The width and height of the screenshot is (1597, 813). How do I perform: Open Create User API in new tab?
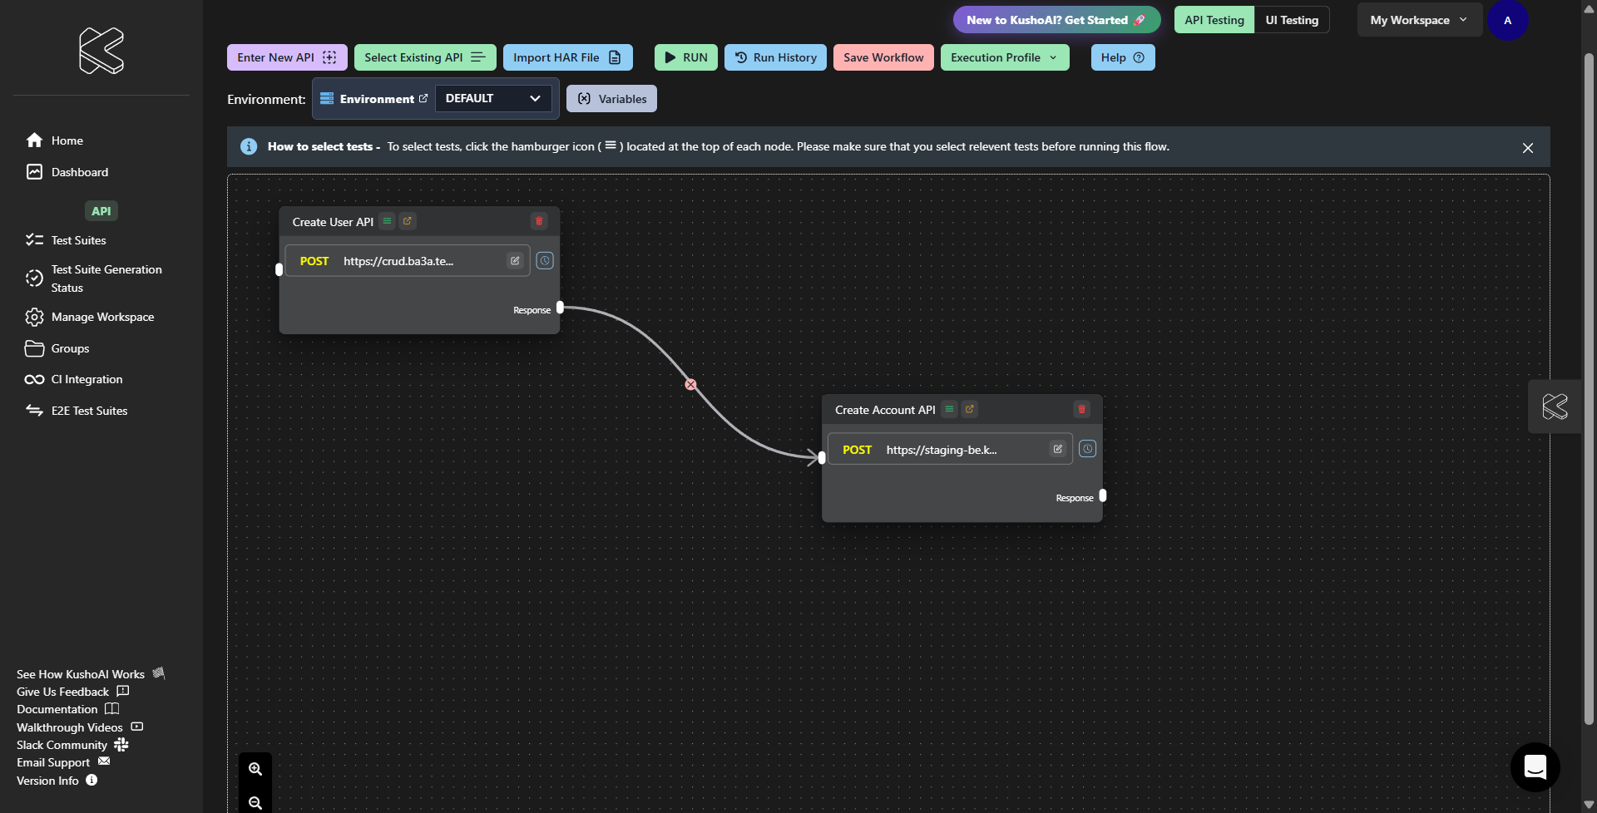coord(408,221)
